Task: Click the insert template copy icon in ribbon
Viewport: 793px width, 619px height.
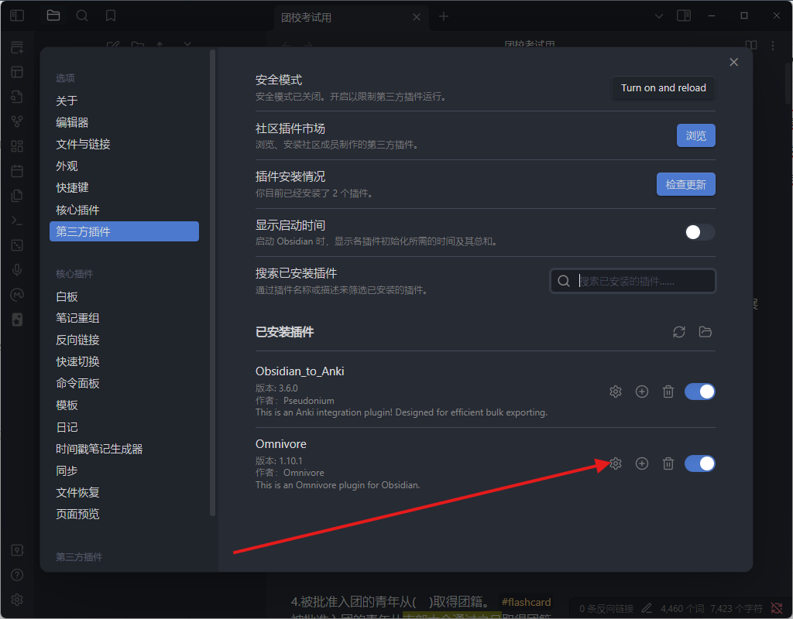Action: [17, 196]
